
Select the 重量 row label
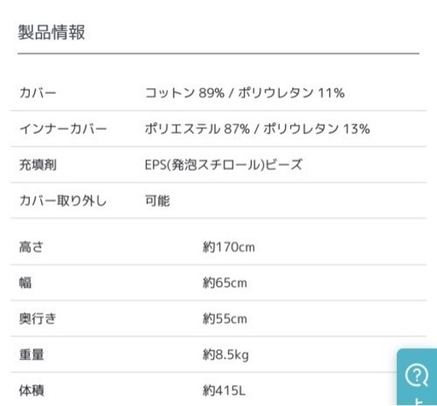click(x=32, y=355)
